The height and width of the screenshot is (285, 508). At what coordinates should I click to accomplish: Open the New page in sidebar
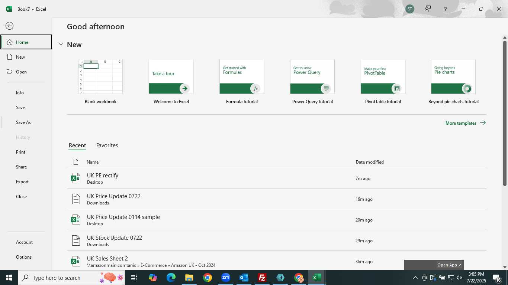[x=26, y=57]
